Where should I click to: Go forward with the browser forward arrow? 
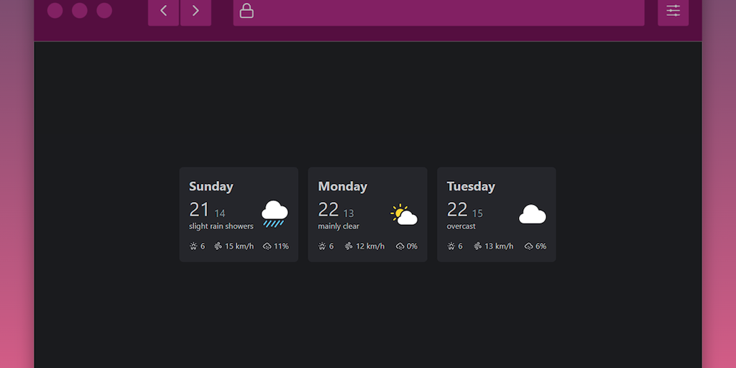point(195,11)
